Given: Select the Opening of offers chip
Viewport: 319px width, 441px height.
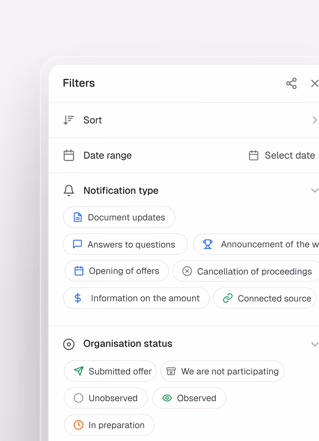Looking at the screenshot, I should [117, 271].
